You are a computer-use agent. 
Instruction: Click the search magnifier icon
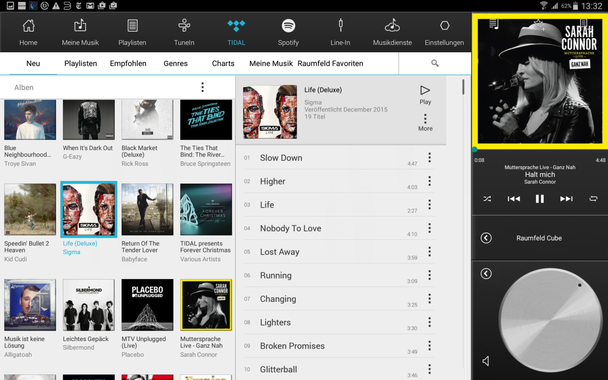[435, 63]
